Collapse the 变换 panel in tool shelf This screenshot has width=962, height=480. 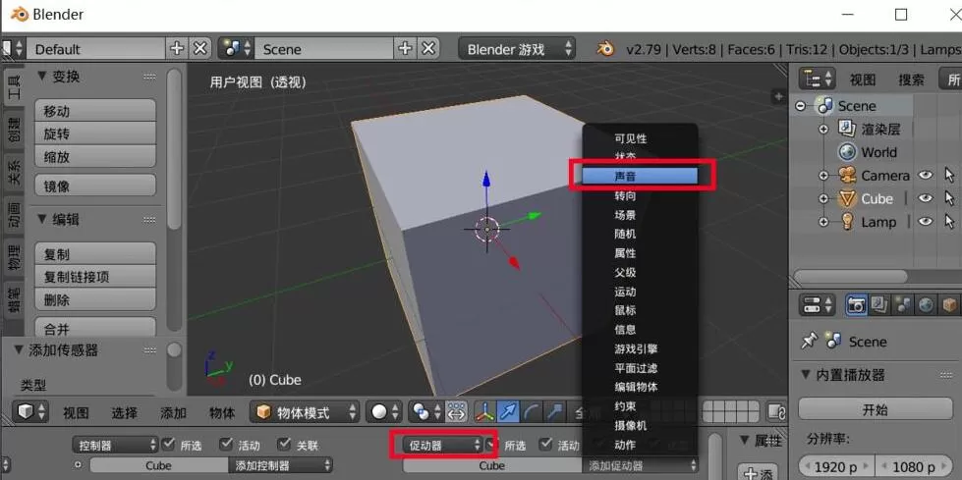41,77
